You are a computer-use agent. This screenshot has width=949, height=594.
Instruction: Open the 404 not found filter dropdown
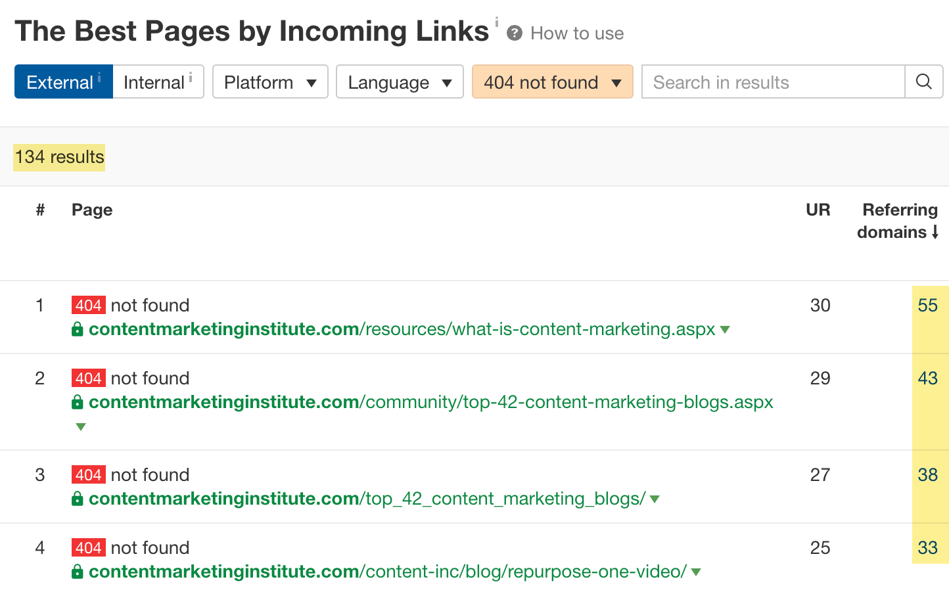click(x=552, y=81)
